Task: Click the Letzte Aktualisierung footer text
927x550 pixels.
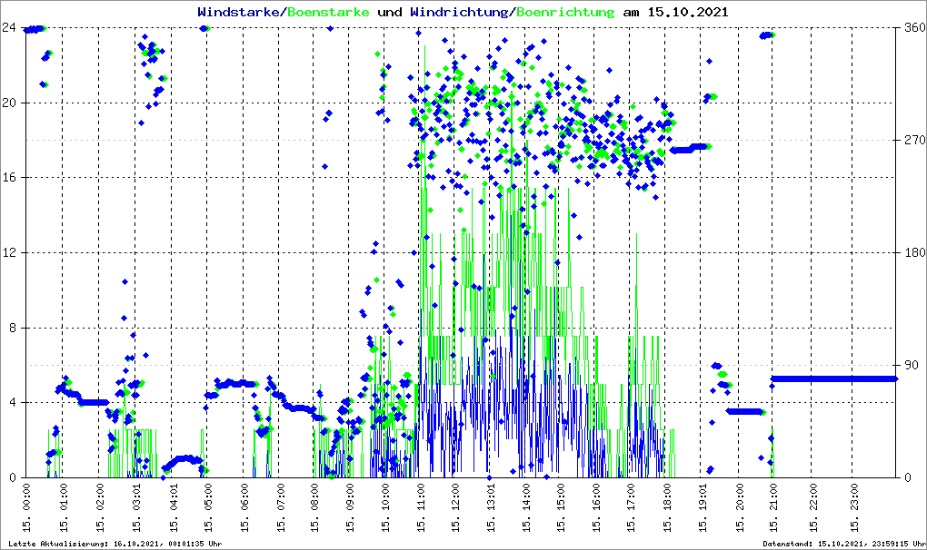Action: (x=115, y=544)
